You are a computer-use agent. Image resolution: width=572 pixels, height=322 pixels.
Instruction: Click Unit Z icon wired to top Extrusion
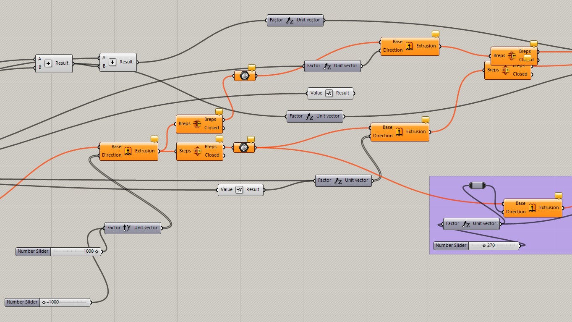(x=327, y=66)
